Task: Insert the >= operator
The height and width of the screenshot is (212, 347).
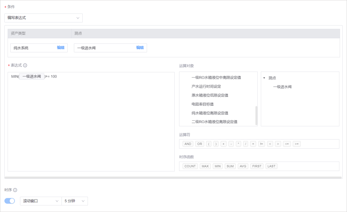Action: [x=296, y=144]
